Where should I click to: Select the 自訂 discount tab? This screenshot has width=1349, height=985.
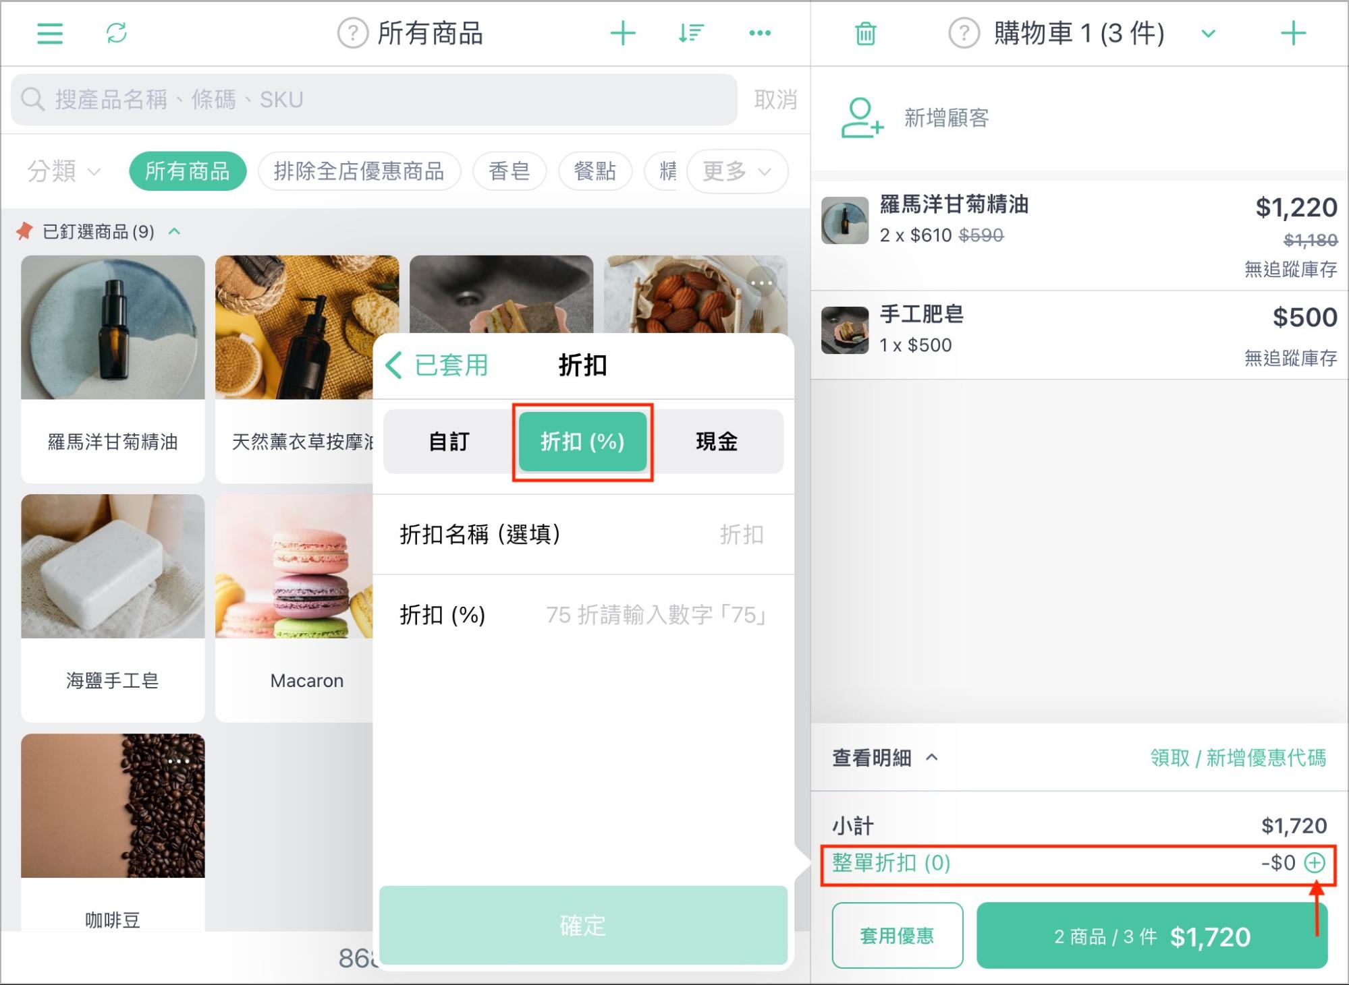click(x=449, y=442)
